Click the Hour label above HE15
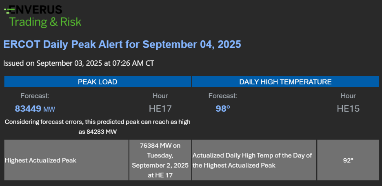Viewport: 382px width, 186px height. (x=348, y=96)
